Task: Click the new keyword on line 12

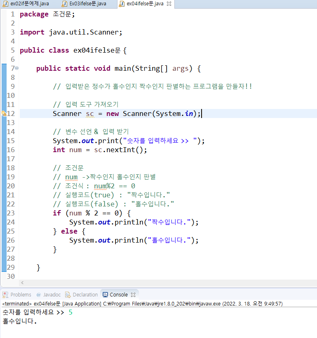Action: (x=113, y=113)
